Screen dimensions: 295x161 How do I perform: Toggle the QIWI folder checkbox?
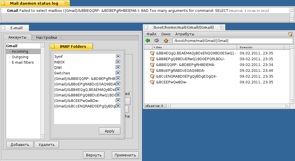pyautogui.click(x=118, y=67)
